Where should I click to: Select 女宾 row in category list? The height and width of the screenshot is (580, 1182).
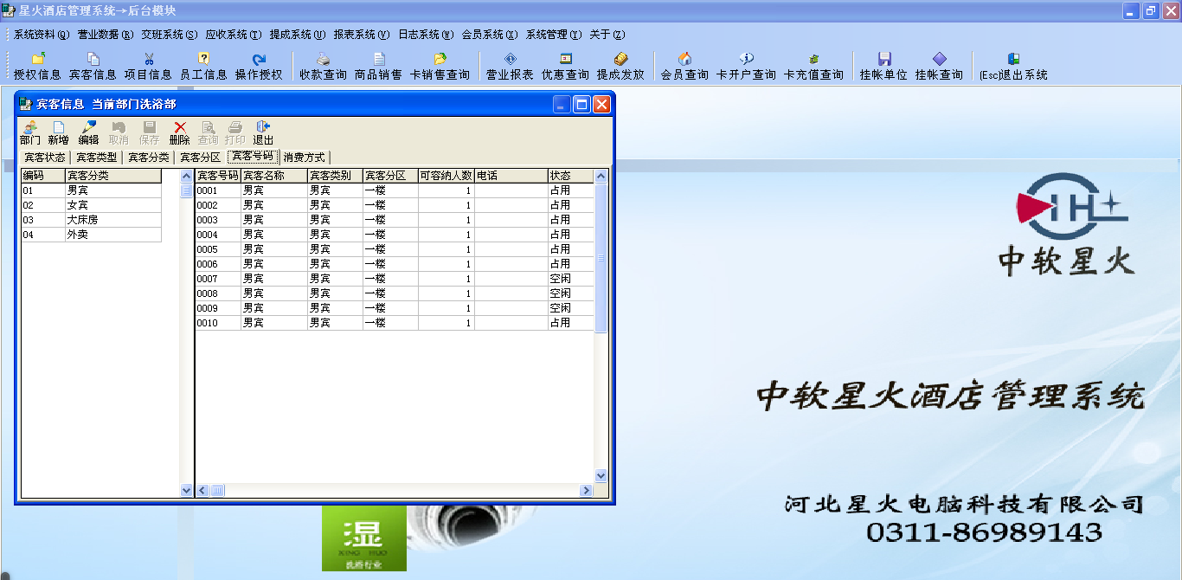(x=92, y=205)
